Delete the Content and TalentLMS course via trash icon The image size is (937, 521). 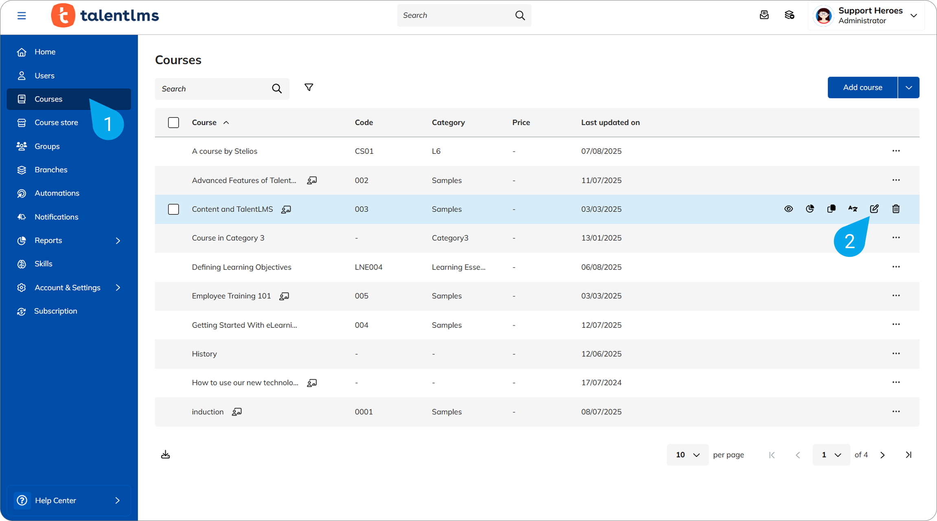pos(895,209)
